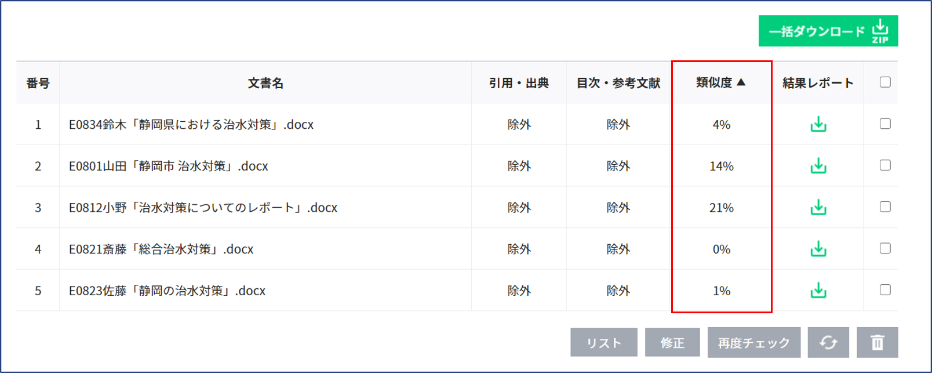Viewport: 932px width, 373px height.
Task: Download the result report for E0821斎藤's document
Action: point(818,249)
